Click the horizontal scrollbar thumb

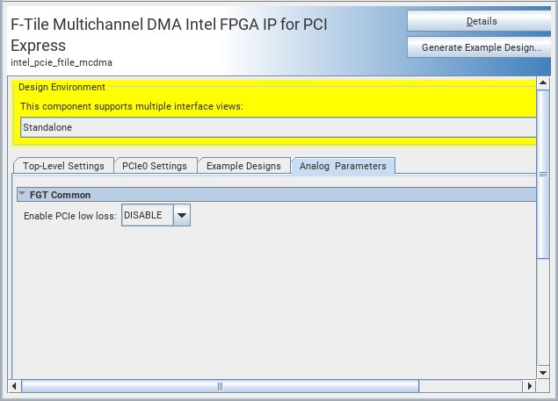point(221,386)
